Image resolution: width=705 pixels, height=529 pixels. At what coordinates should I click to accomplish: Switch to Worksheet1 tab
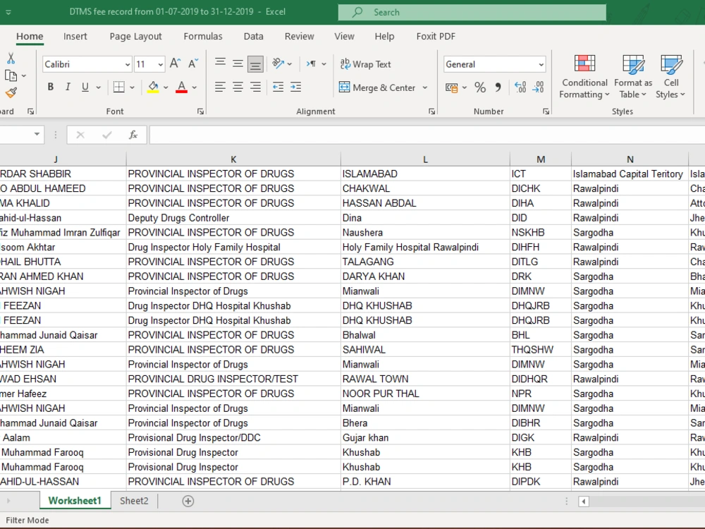(75, 501)
